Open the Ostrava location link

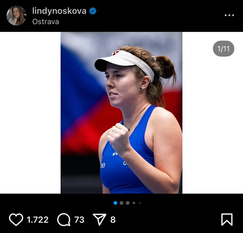pyautogui.click(x=46, y=22)
